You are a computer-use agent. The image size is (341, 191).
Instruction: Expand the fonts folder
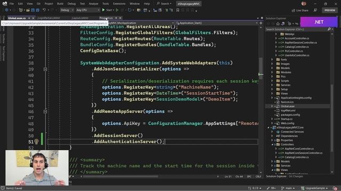272,59
